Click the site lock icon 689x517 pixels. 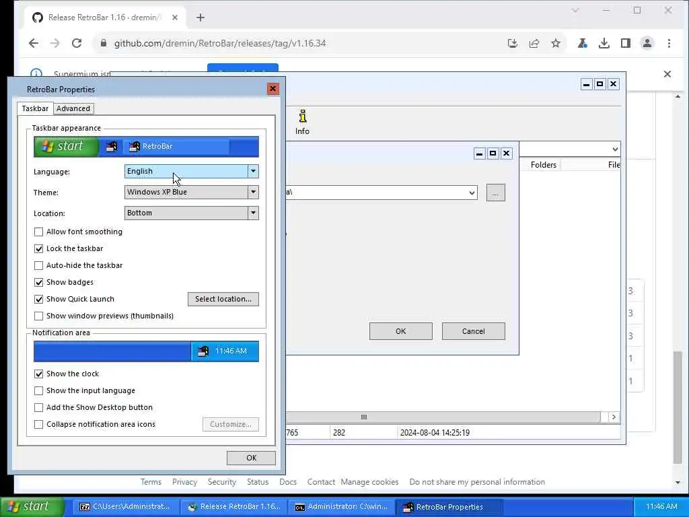(104, 43)
